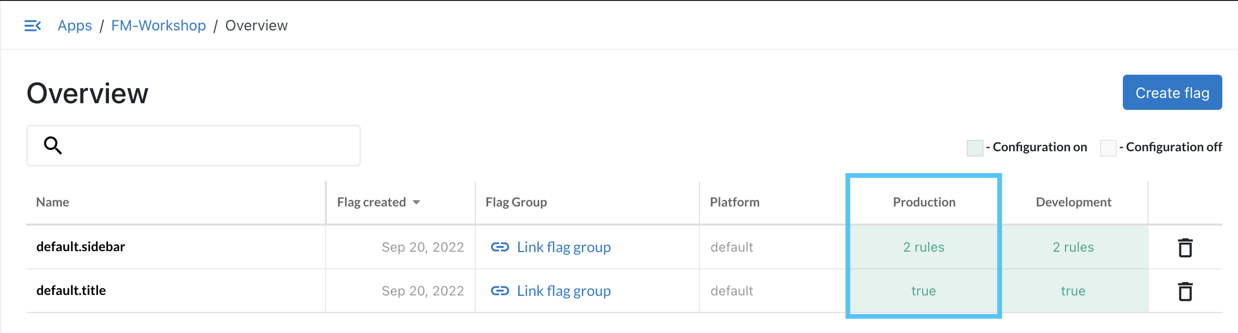Image resolution: width=1238 pixels, height=333 pixels.
Task: Open Production 2 rules for default.sidebar
Action: [923, 247]
